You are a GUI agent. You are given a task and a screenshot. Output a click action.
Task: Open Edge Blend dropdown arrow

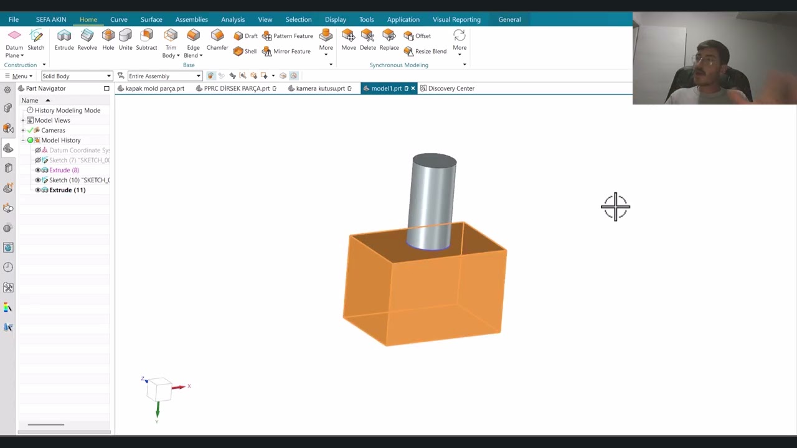(201, 56)
